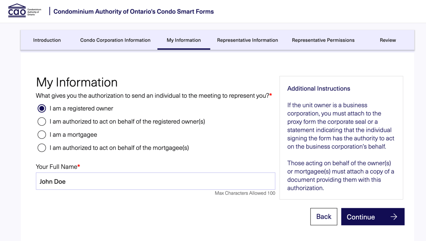
Task: Switch to Condo Corporation Information tab
Action: [115, 40]
